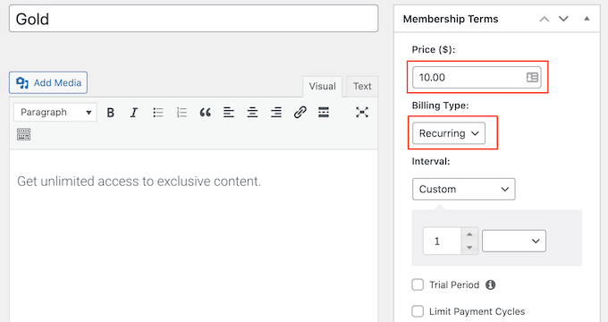Click the Membership Terms panel heading
The height and width of the screenshot is (322, 608).
(451, 19)
